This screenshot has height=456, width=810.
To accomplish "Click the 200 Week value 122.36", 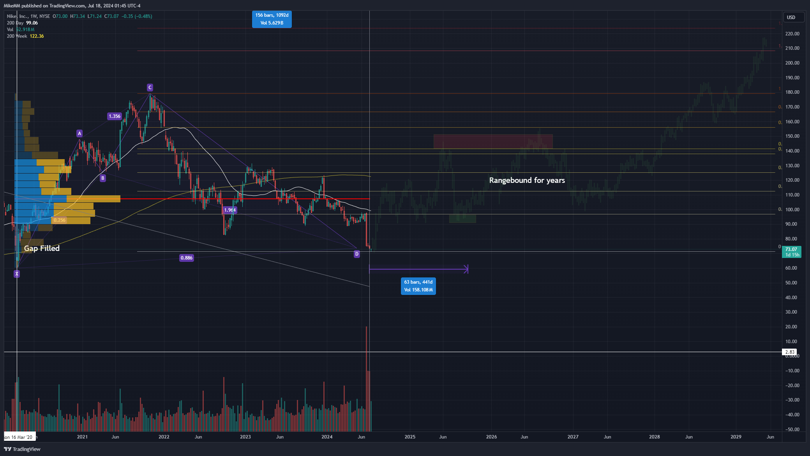I will 37,36.
